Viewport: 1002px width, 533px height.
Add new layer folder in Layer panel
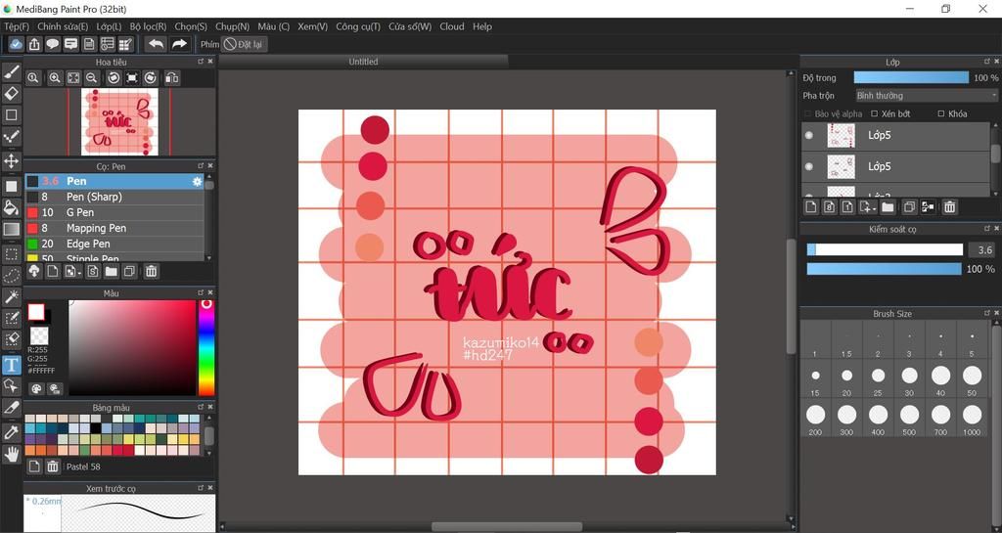[x=888, y=206]
